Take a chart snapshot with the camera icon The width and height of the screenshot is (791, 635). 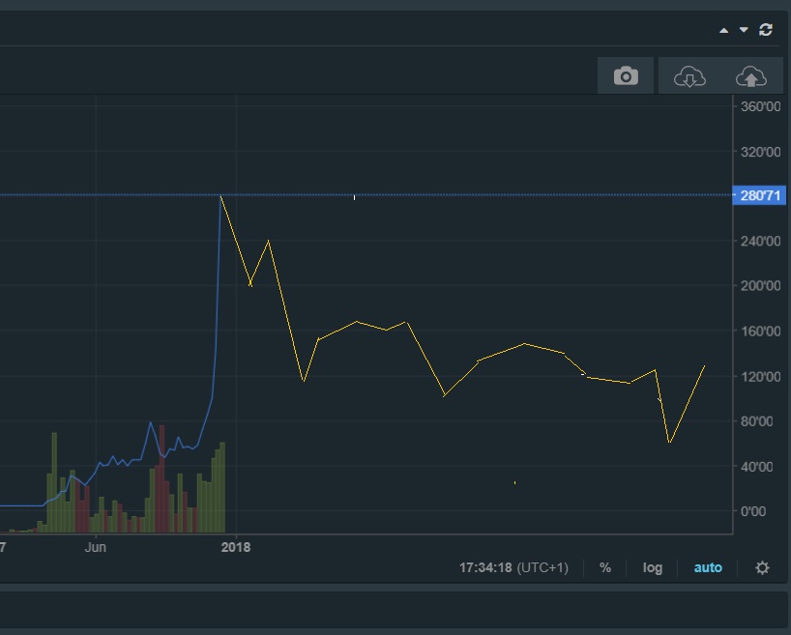click(626, 76)
